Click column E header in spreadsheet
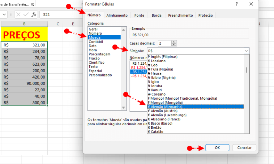Viewport: 274px width, 164px height. [73, 24]
